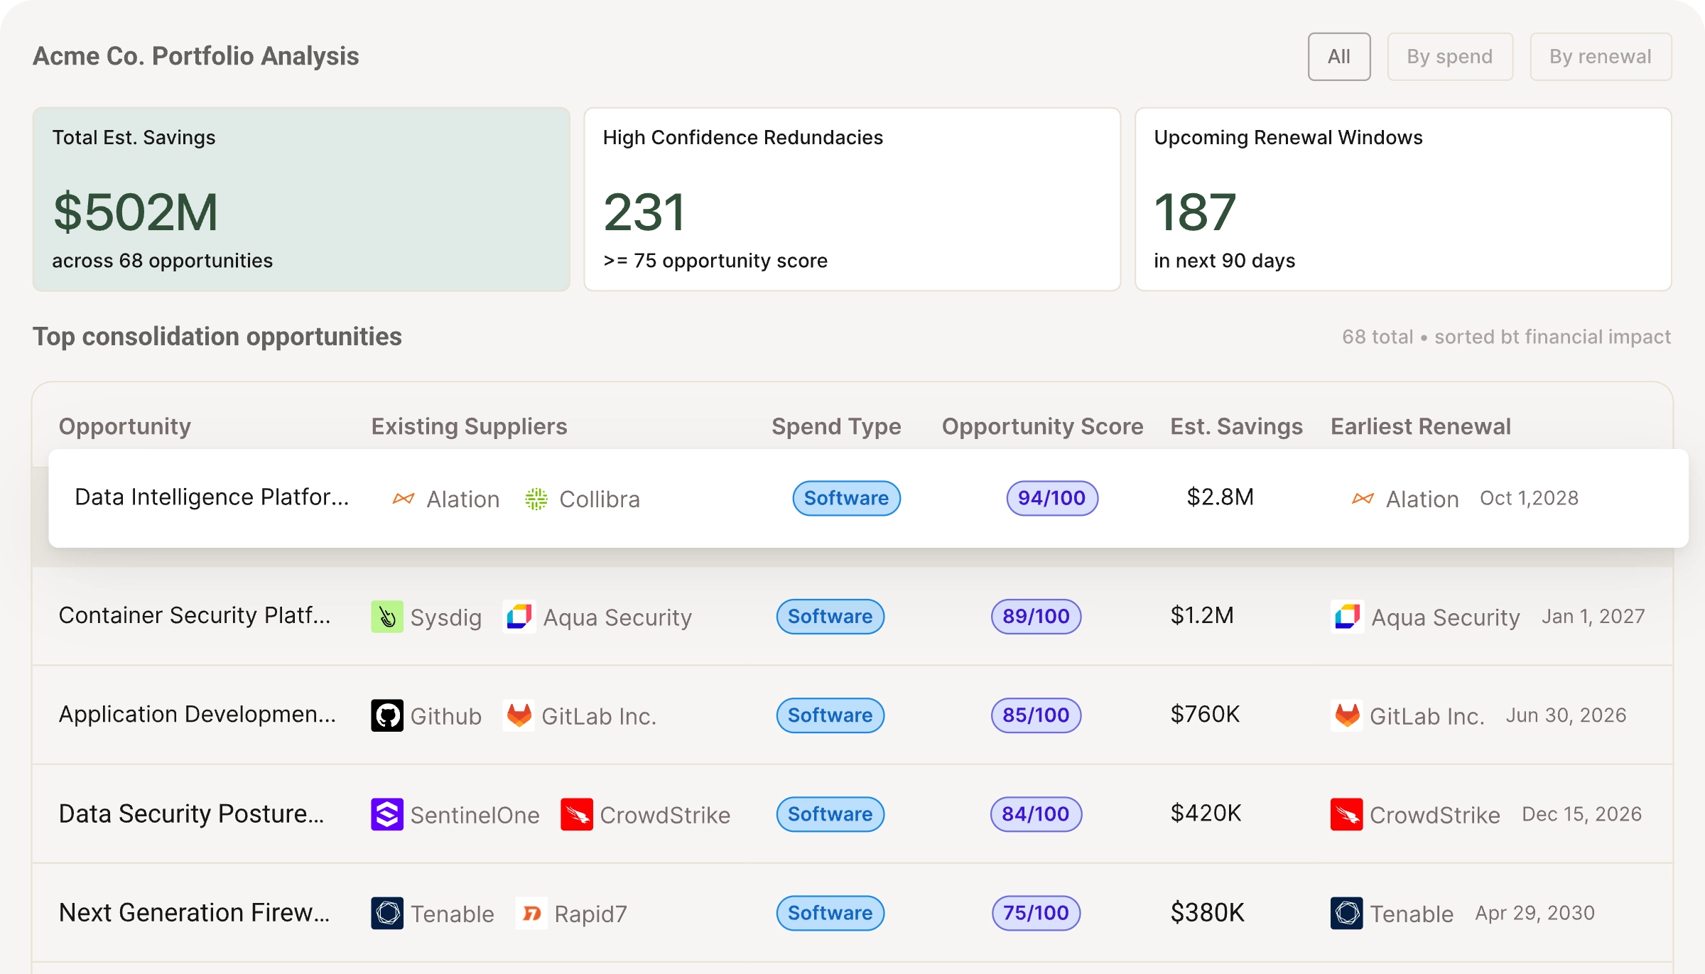Viewport: 1705px width, 974px height.
Task: Open Container Security Platf... opportunity
Action: (195, 615)
